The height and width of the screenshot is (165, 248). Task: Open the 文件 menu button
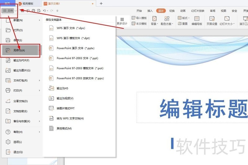pos(8,11)
